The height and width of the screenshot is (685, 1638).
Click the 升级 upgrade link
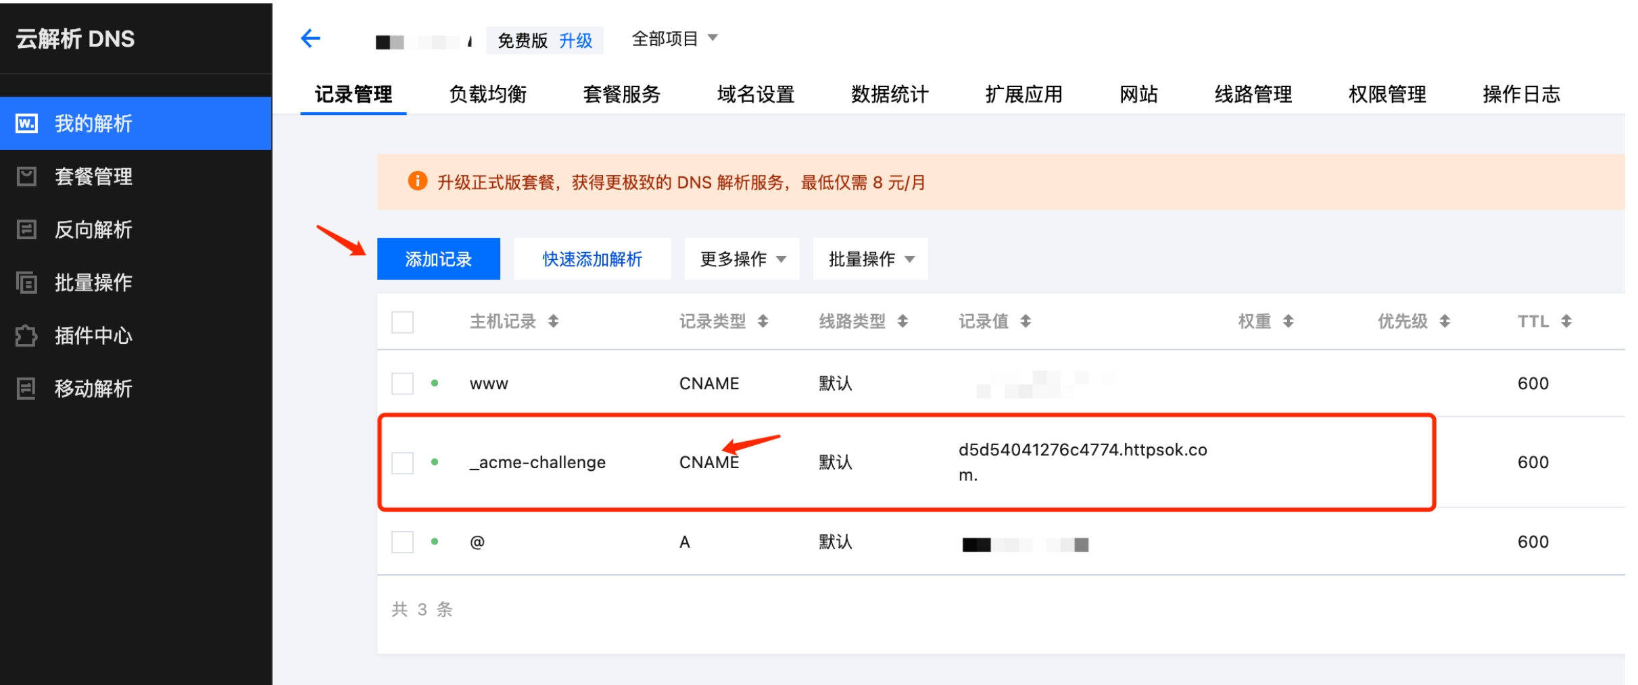[577, 39]
